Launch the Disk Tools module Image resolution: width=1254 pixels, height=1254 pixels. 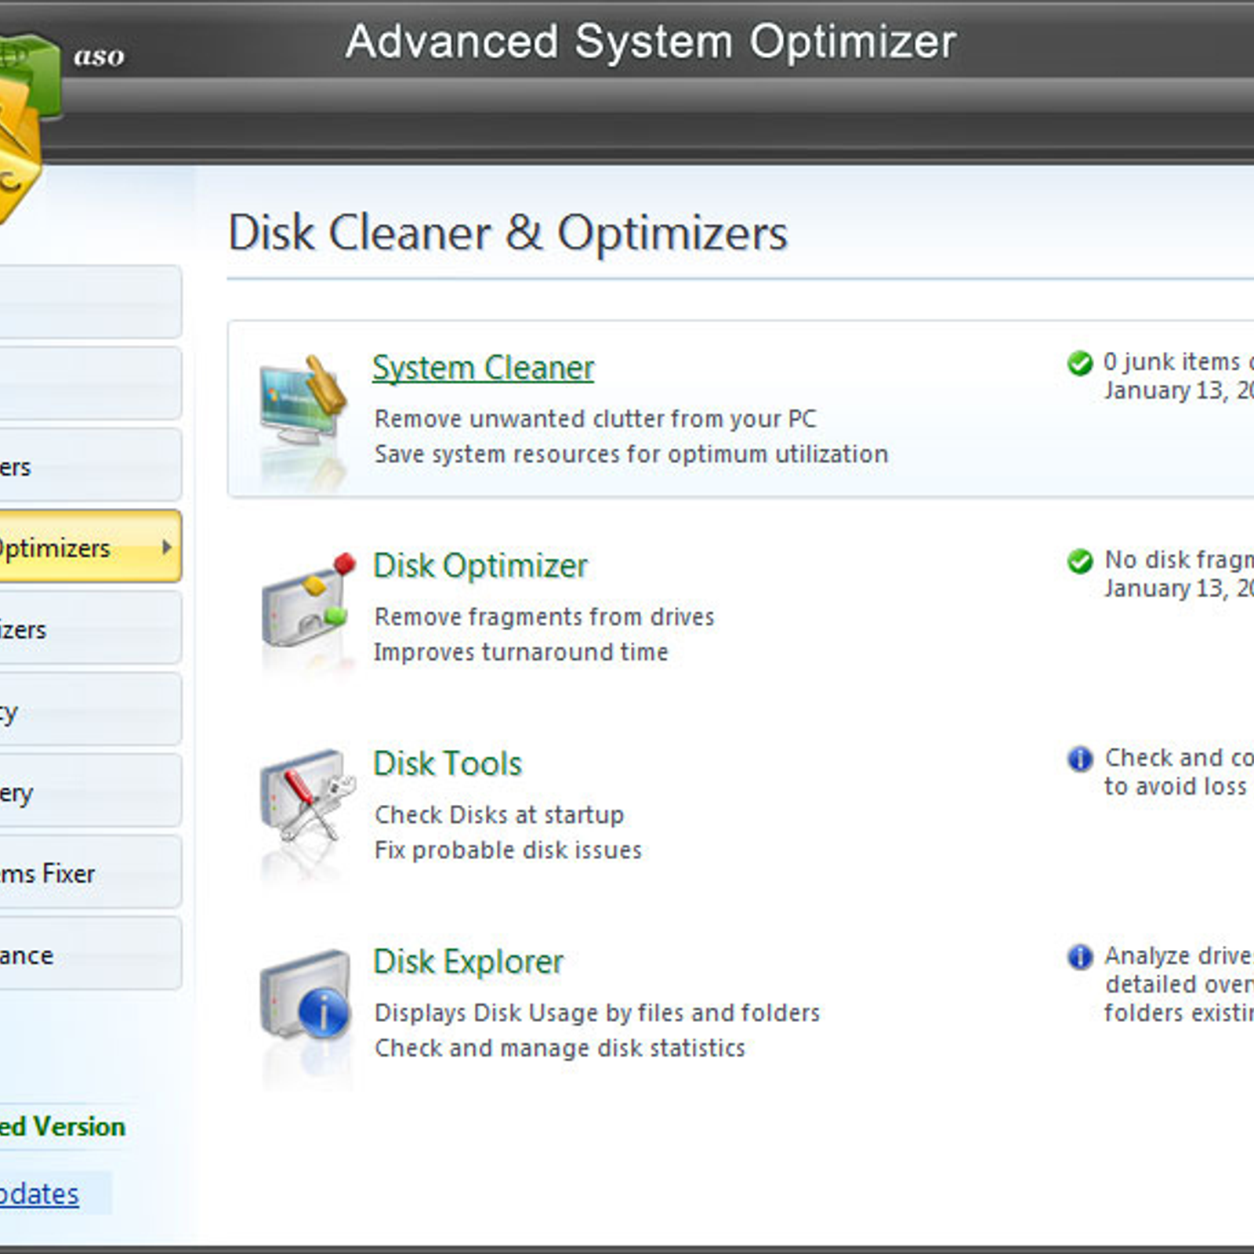[448, 763]
